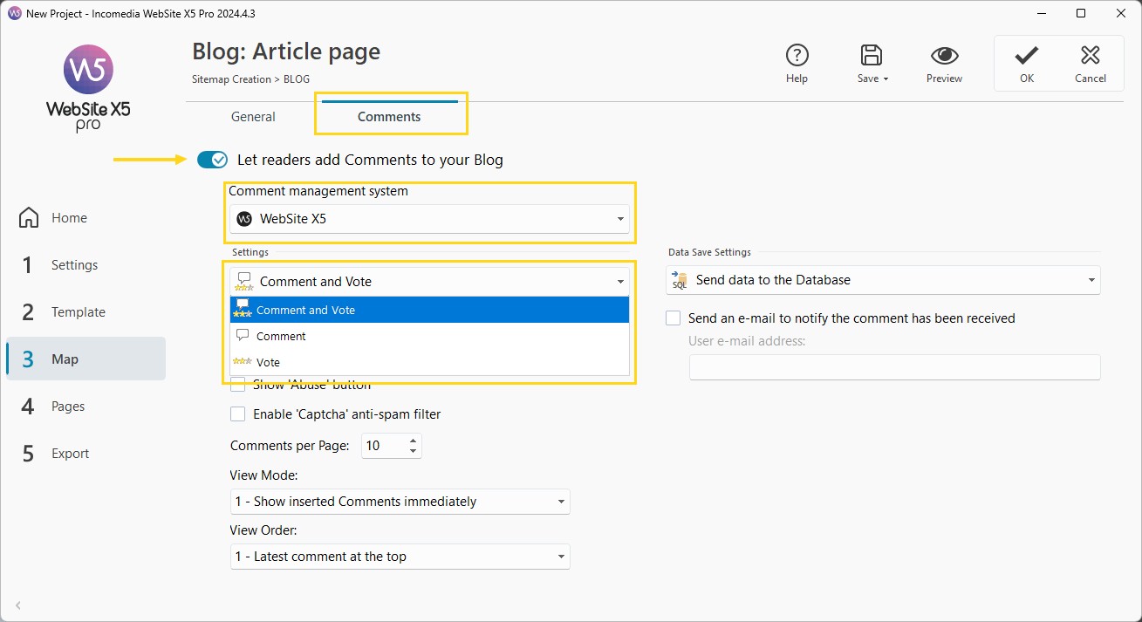
Task: Open the View Order dropdown
Action: [400, 557]
